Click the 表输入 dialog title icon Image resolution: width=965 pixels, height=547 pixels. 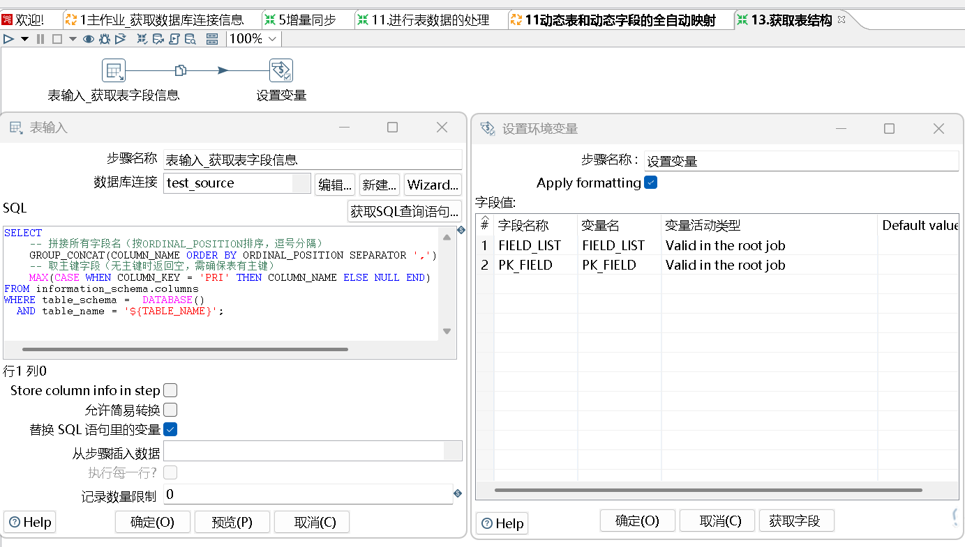point(15,128)
